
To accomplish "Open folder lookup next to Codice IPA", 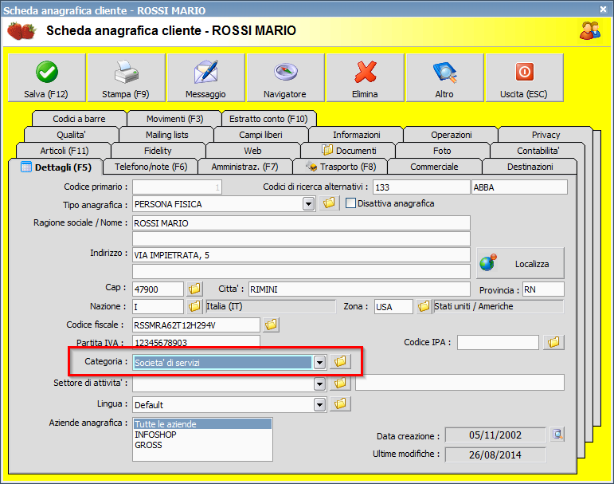I will pyautogui.click(x=553, y=342).
